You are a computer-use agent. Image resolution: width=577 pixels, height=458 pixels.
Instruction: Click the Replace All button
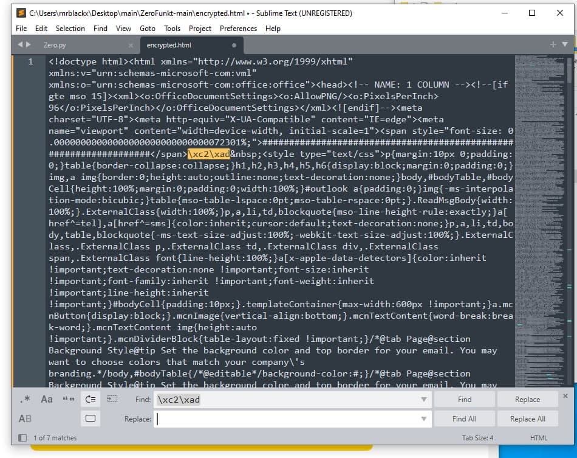click(527, 419)
